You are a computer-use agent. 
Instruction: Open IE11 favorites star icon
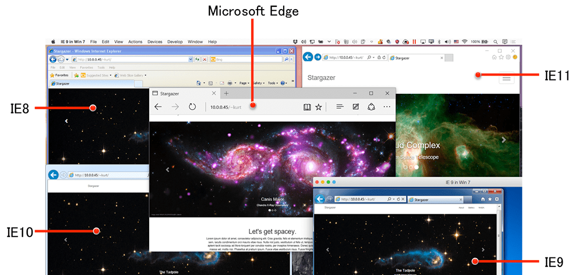coord(501,57)
